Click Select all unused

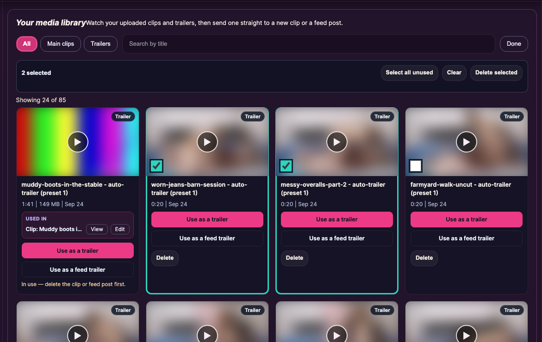tap(409, 73)
